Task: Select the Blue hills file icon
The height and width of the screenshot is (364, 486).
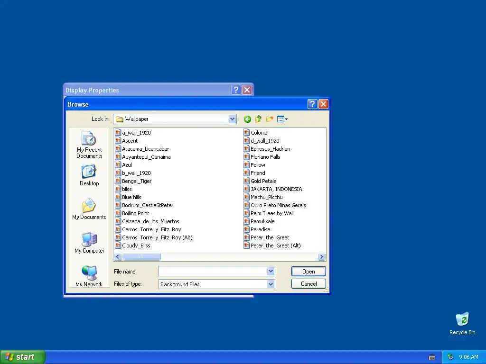Action: click(118, 197)
